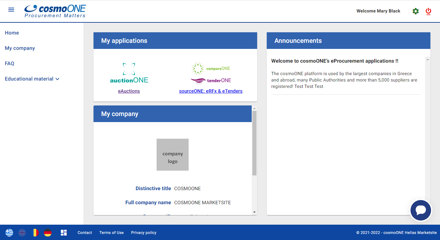Select My company in the sidebar

pyautogui.click(x=20, y=48)
